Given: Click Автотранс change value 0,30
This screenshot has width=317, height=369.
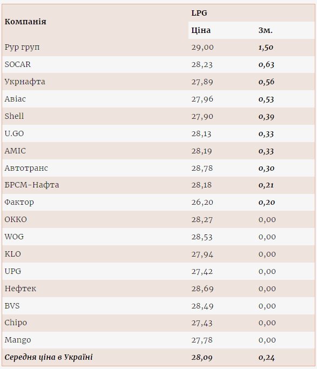Looking at the screenshot, I should click(266, 168).
